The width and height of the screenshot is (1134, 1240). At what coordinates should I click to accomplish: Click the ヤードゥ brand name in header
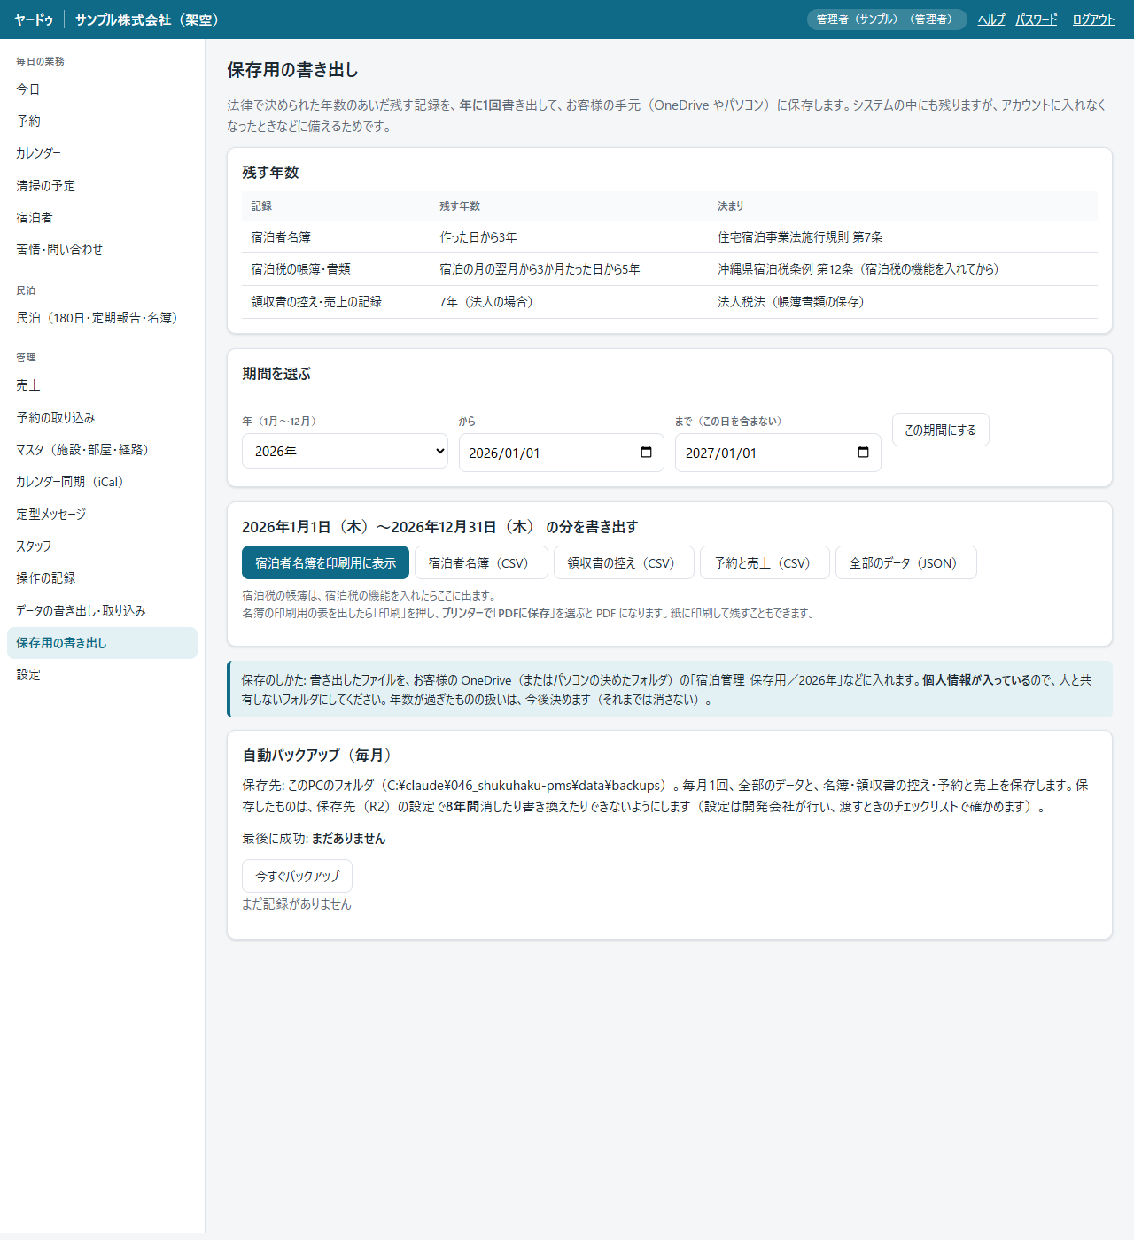click(x=34, y=19)
